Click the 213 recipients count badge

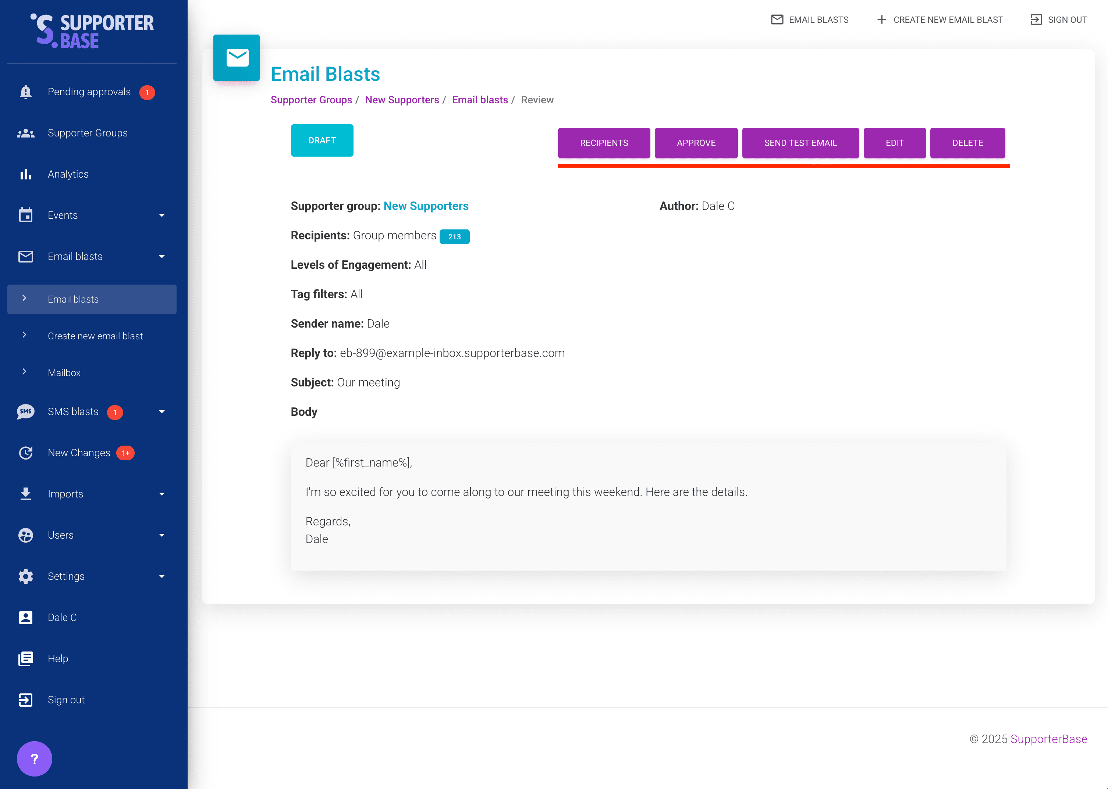tap(454, 237)
